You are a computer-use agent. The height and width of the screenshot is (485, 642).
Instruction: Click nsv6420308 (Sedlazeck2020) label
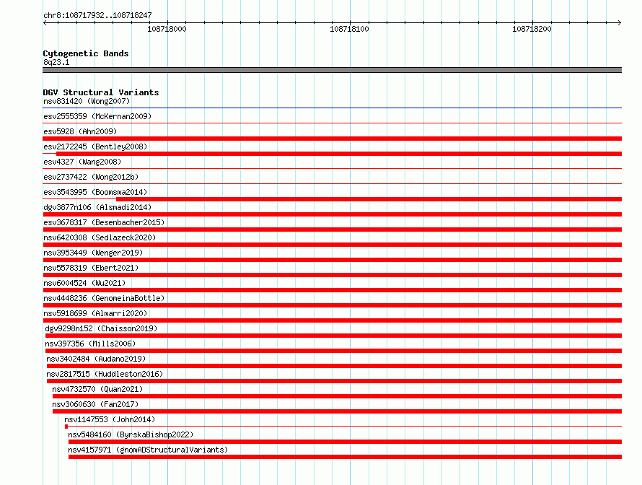coord(100,237)
